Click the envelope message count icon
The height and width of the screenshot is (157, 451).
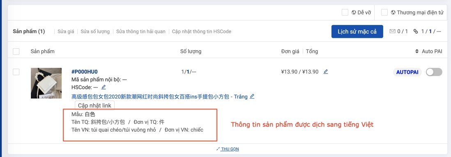pos(392,31)
